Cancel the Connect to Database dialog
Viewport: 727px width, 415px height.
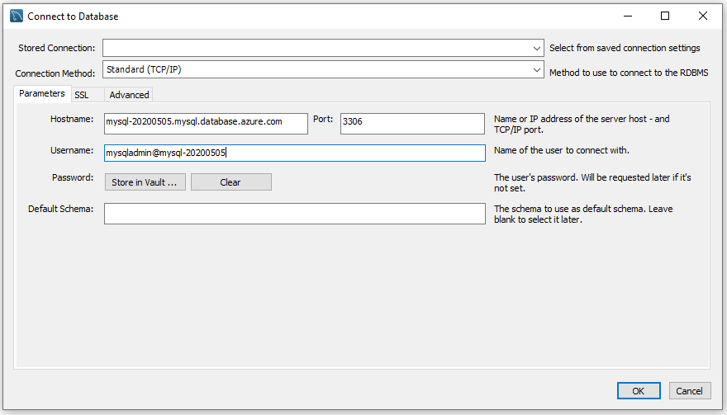[x=690, y=391]
